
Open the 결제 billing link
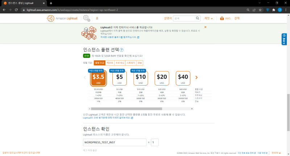tap(237, 18)
